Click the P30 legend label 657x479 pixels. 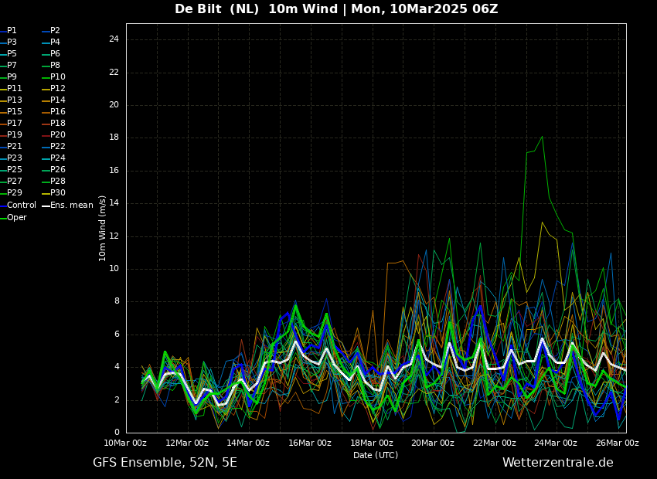[54, 193]
